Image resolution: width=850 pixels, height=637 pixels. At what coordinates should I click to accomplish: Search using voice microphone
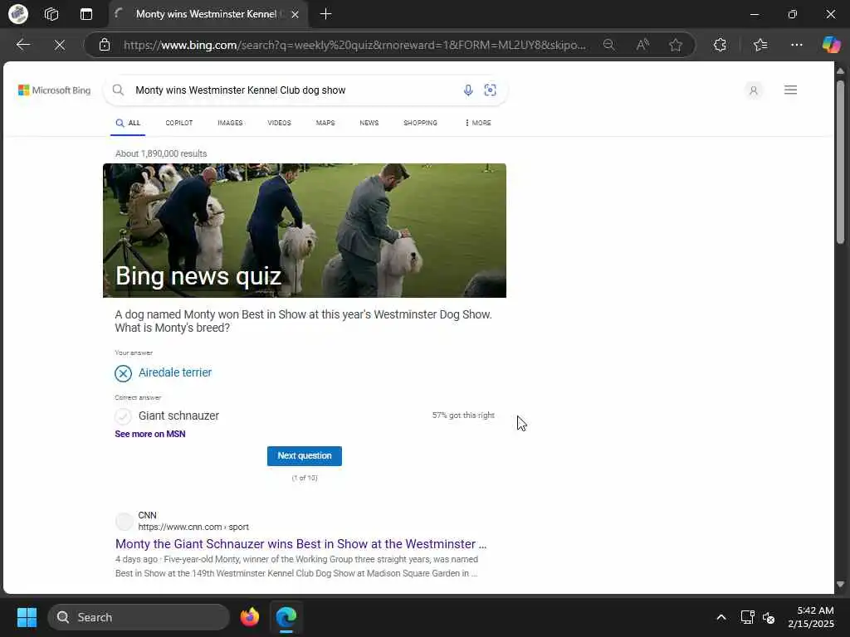point(468,90)
